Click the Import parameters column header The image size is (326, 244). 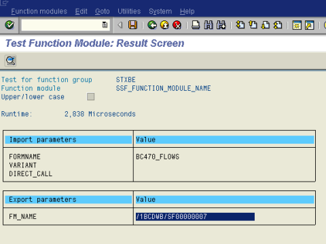(69, 140)
